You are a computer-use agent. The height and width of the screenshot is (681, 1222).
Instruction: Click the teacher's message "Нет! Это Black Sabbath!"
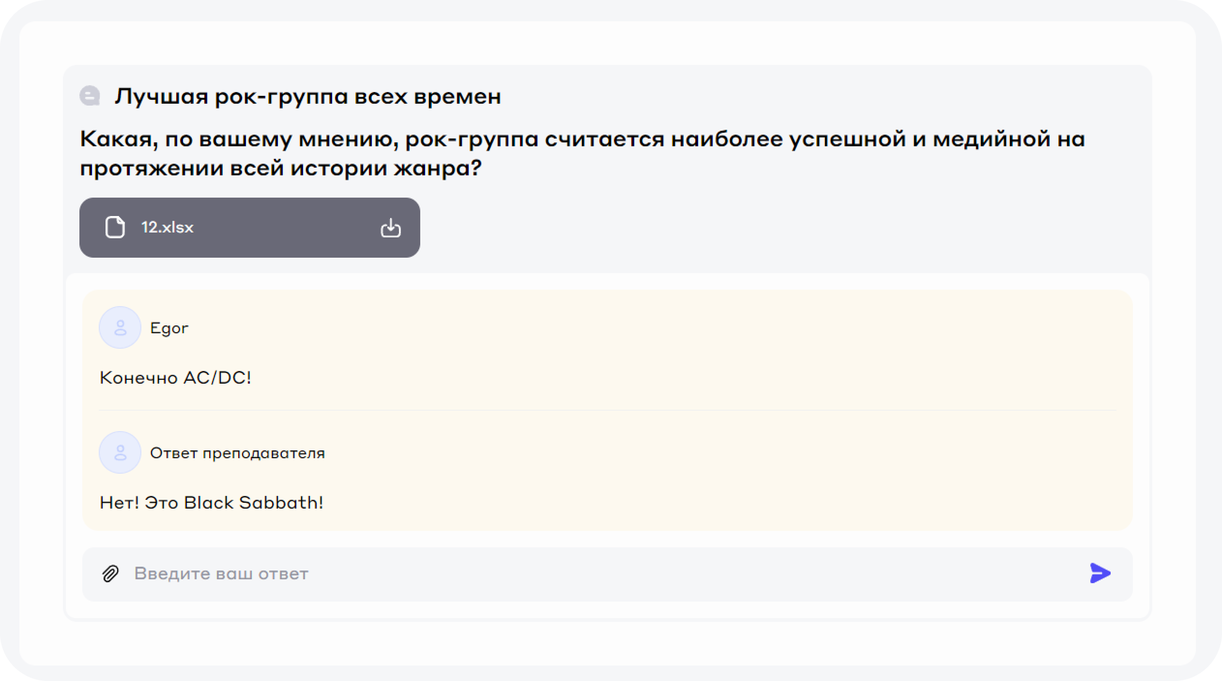coord(211,503)
